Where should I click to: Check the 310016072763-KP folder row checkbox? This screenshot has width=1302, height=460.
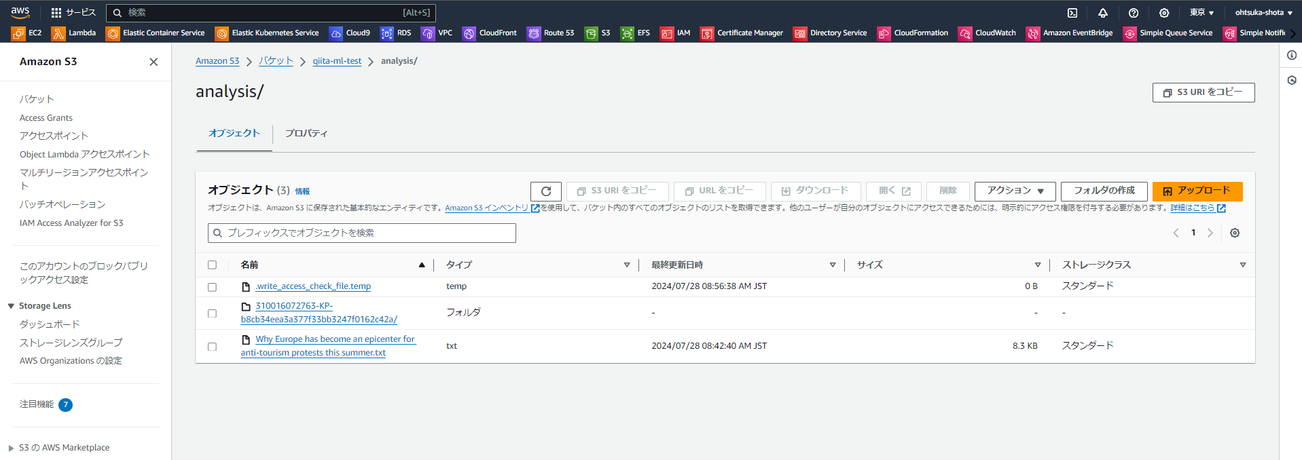pyautogui.click(x=212, y=313)
